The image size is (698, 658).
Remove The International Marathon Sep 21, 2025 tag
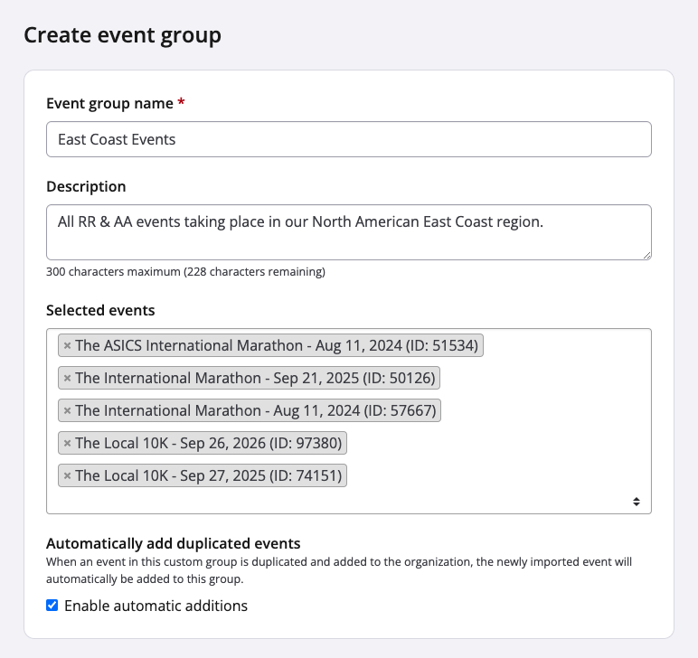click(67, 378)
